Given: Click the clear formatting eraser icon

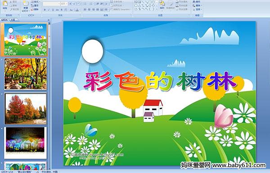Looking at the screenshot, I should click(79, 4).
